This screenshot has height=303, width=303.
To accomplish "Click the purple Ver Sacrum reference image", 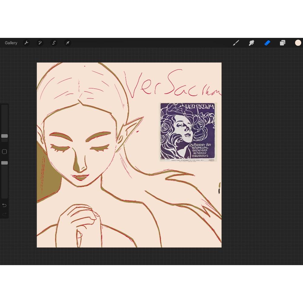I will point(188,132).
